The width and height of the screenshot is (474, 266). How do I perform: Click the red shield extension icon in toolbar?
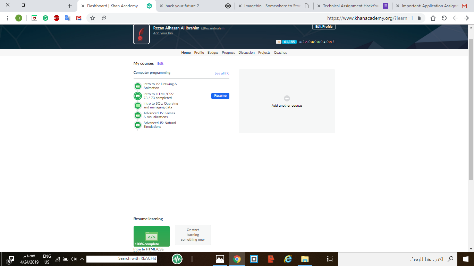[x=34, y=18]
